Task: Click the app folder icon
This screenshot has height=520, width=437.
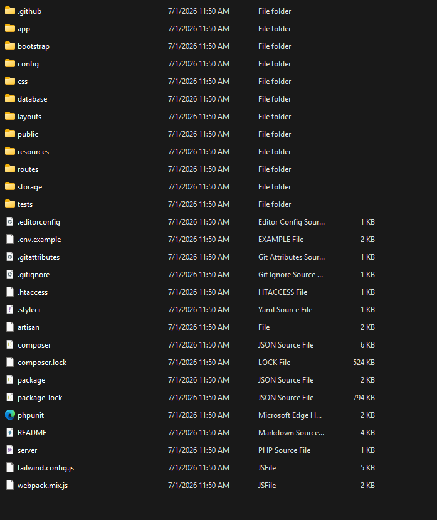Action: [x=10, y=28]
